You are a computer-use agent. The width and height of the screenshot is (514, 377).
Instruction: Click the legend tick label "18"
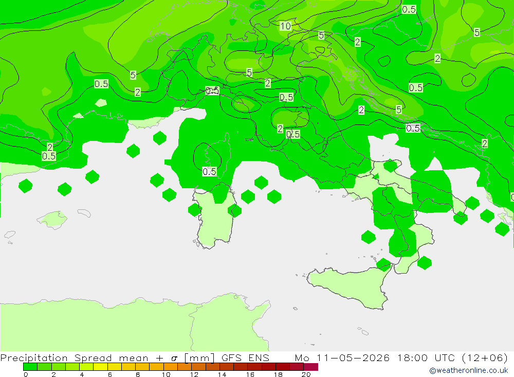[x=278, y=374]
